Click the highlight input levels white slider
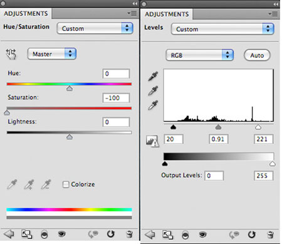 pos(258,127)
